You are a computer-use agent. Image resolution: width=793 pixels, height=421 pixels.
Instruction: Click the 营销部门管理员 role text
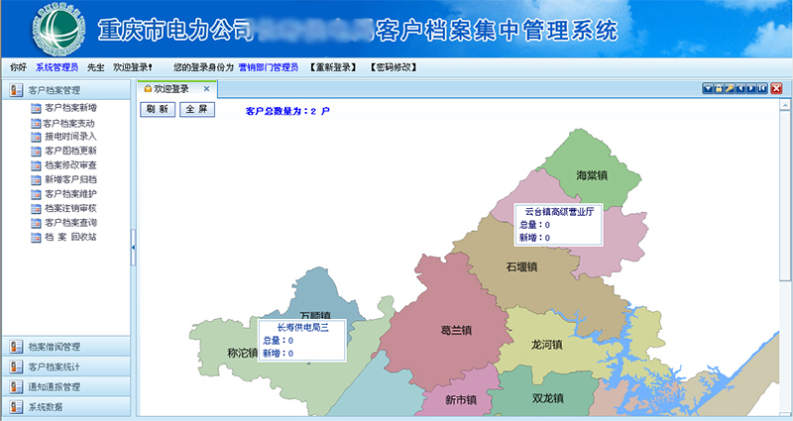pyautogui.click(x=269, y=67)
